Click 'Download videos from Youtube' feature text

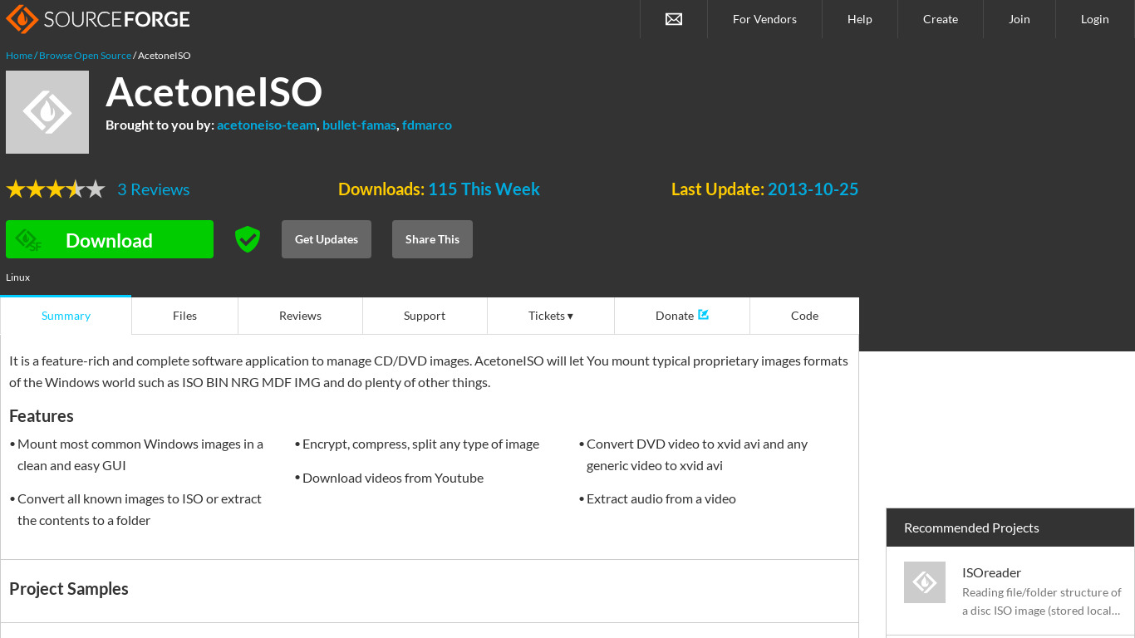click(393, 478)
